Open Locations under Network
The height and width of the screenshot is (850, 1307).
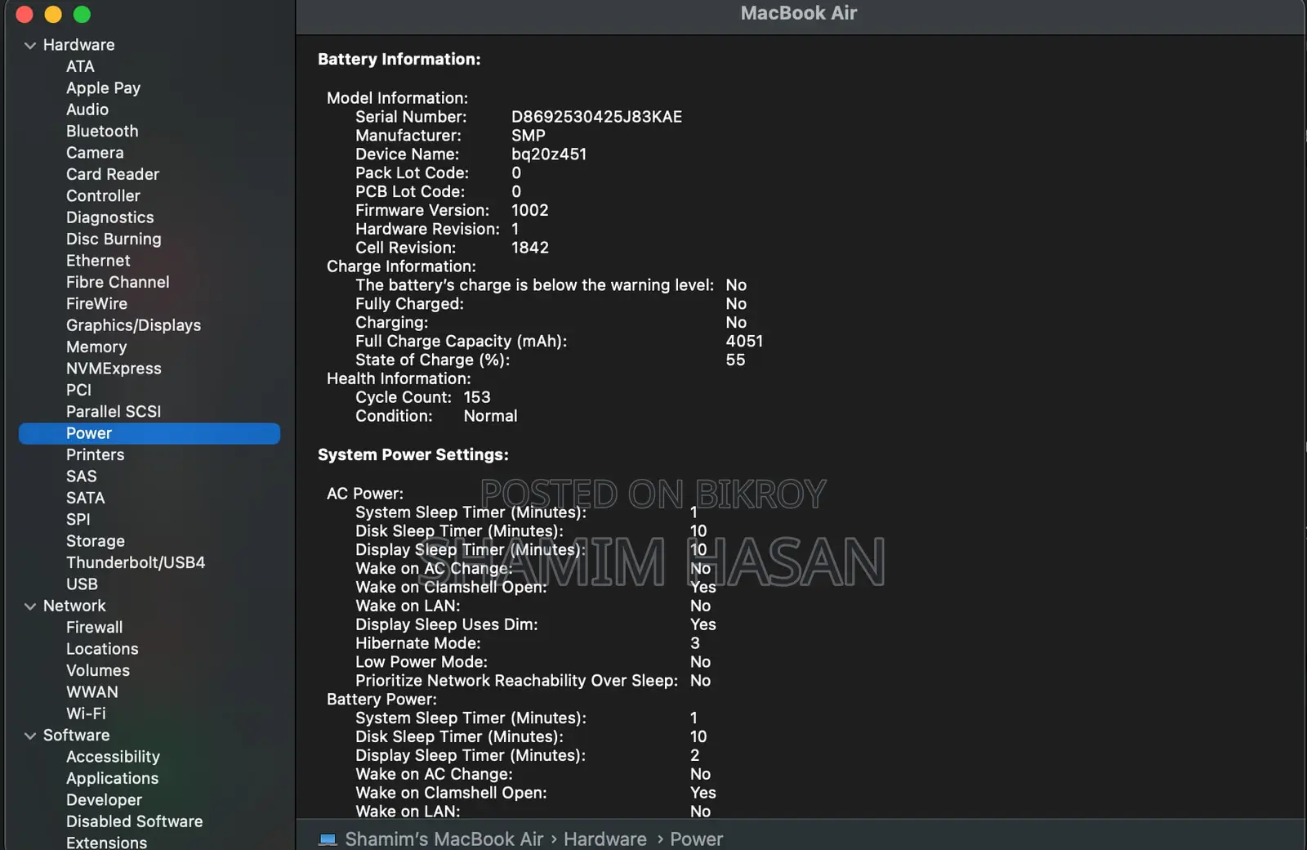[102, 649]
